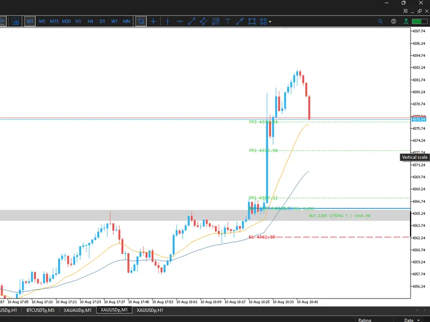This screenshot has height=322, width=430.
Task: Switch chart to D1 timeframe
Action: click(x=102, y=21)
